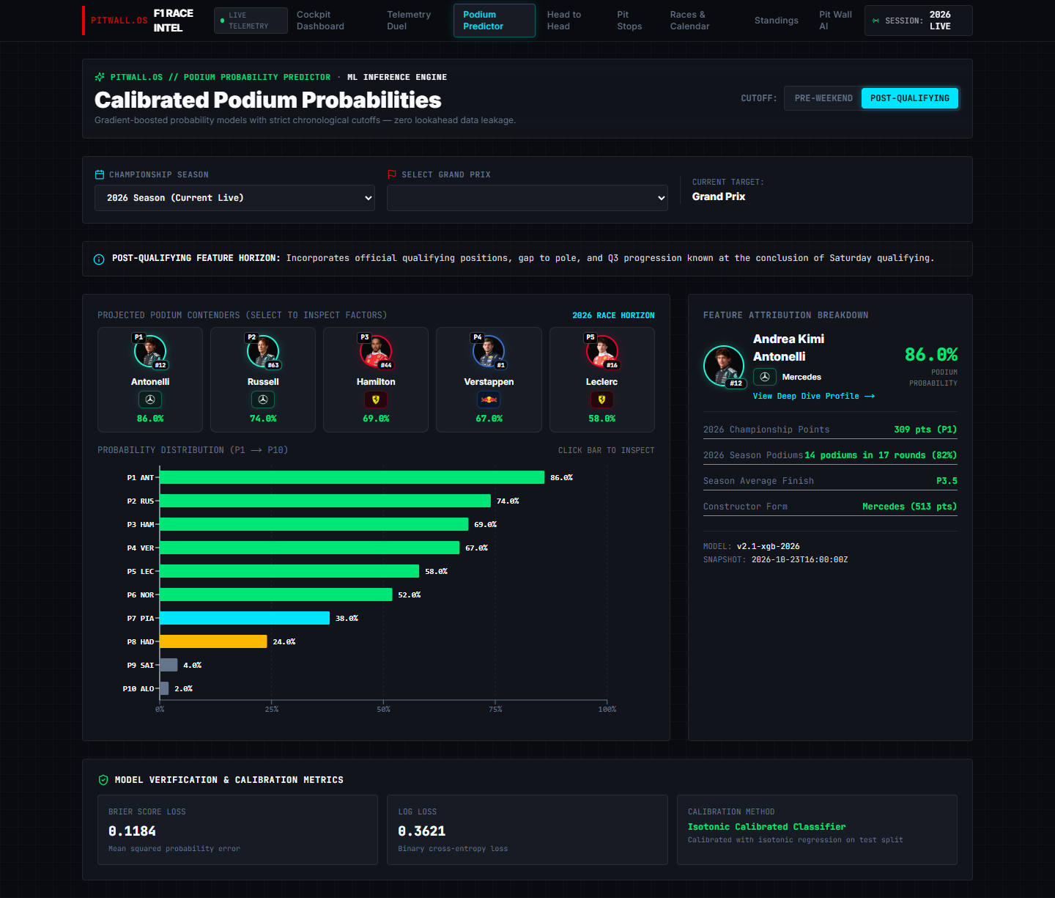Screen dimensions: 1055x898
Task: Inspect the P3 HAM probability bar
Action: tap(314, 524)
